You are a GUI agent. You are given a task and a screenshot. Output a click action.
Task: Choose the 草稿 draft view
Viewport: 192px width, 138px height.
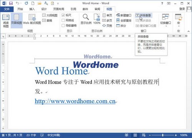click(47, 20)
